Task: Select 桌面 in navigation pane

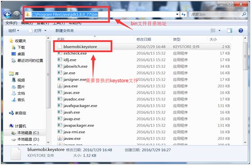Action: point(21,54)
